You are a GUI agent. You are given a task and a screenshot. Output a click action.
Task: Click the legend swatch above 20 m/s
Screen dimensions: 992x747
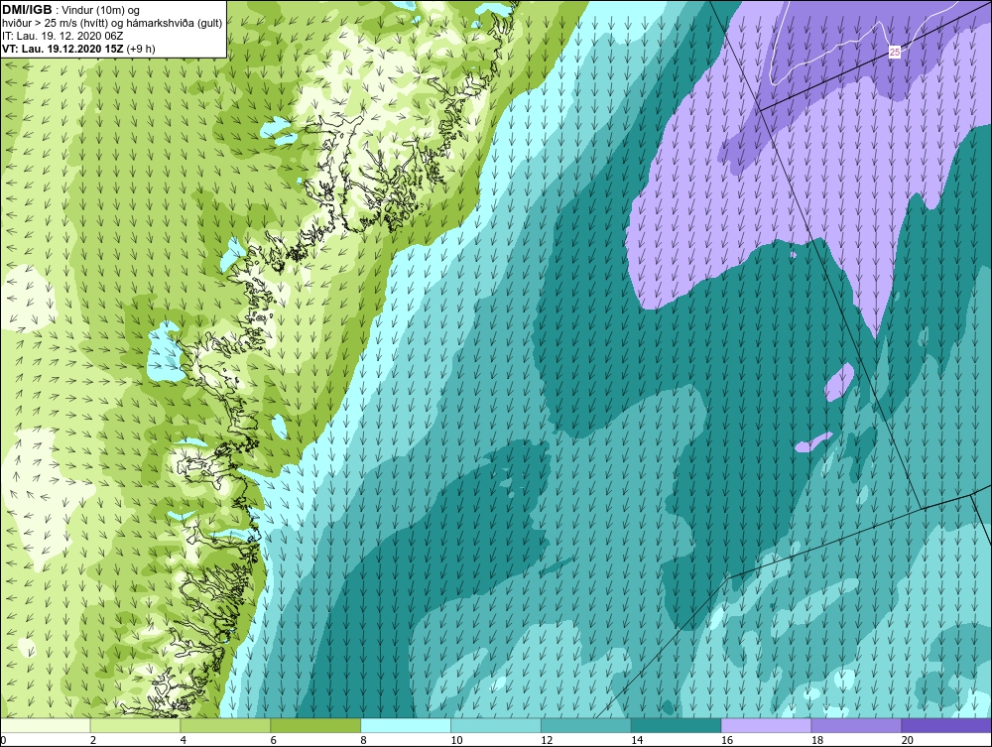(x=946, y=725)
